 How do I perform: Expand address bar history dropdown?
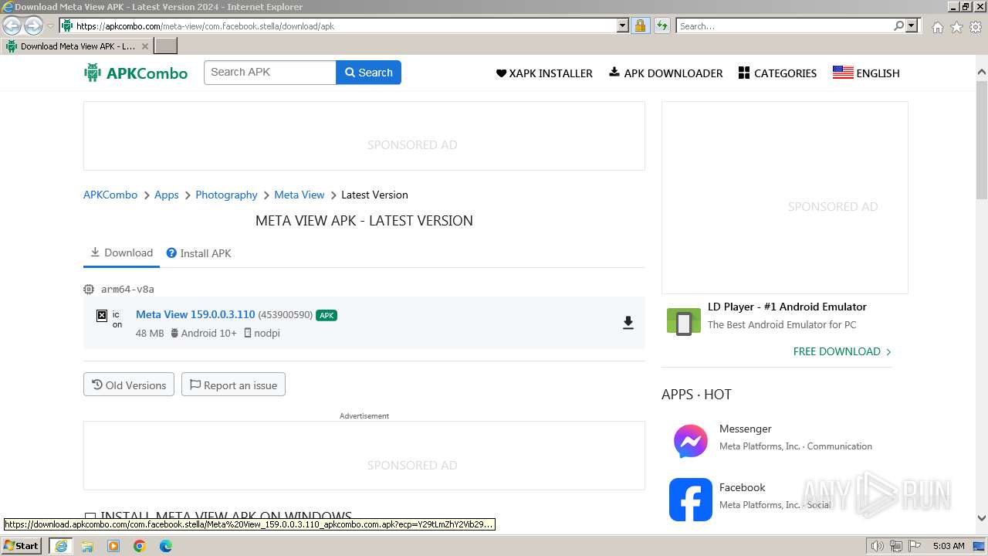(x=623, y=25)
